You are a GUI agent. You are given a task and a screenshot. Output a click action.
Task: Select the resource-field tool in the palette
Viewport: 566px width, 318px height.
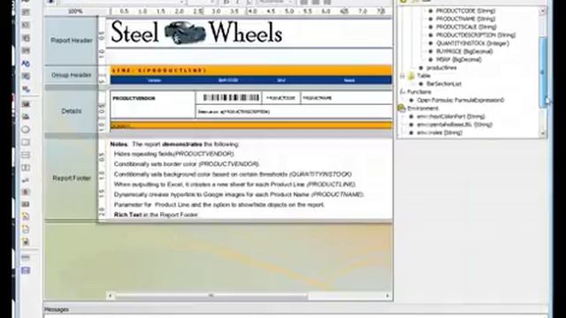[26, 76]
